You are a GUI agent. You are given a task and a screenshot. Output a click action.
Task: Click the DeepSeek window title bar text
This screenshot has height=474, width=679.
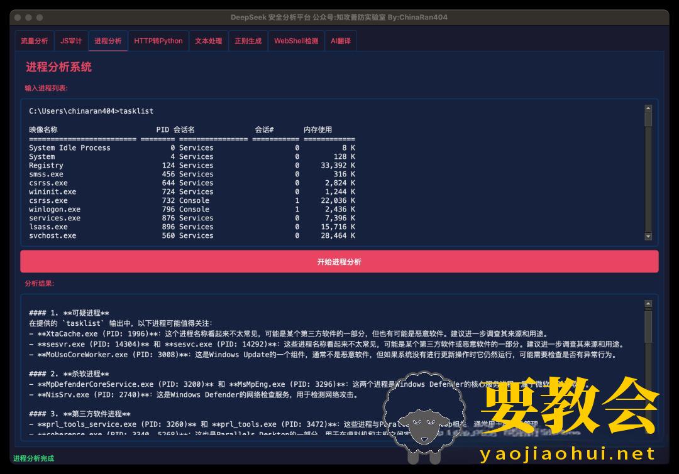point(339,18)
